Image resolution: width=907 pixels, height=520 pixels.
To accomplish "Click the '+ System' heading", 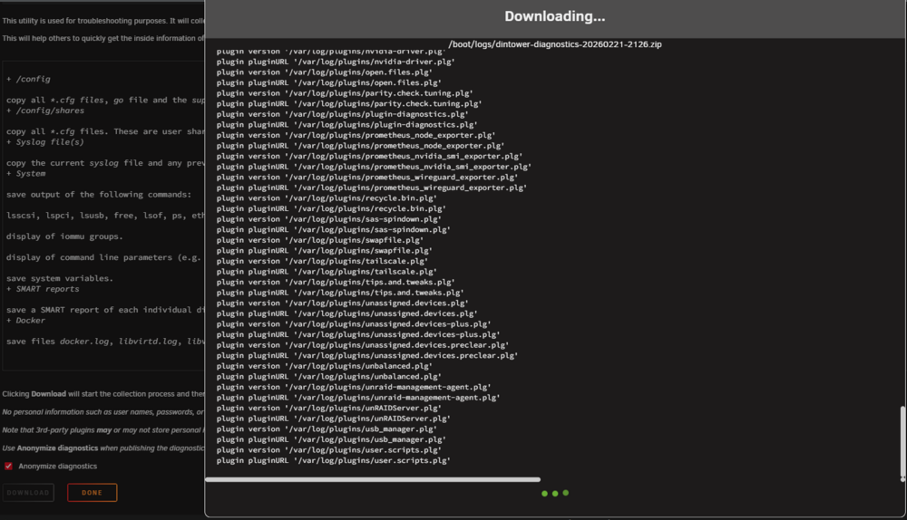I will coord(26,173).
